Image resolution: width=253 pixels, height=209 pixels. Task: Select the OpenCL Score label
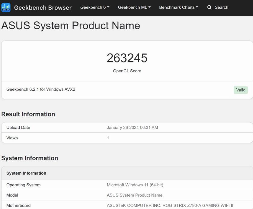pos(127,71)
